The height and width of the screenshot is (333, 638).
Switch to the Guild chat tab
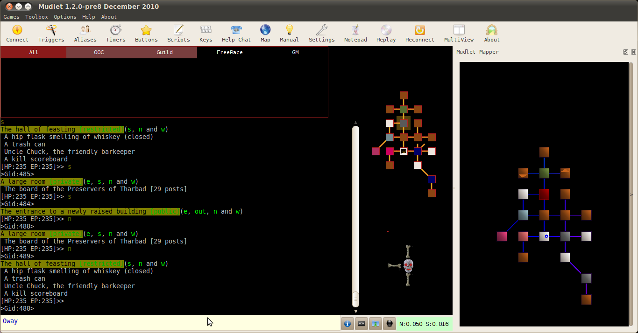(x=164, y=52)
